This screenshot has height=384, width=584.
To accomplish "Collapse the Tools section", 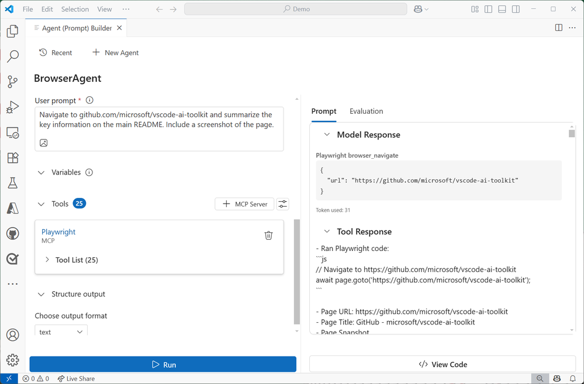I will coord(42,204).
